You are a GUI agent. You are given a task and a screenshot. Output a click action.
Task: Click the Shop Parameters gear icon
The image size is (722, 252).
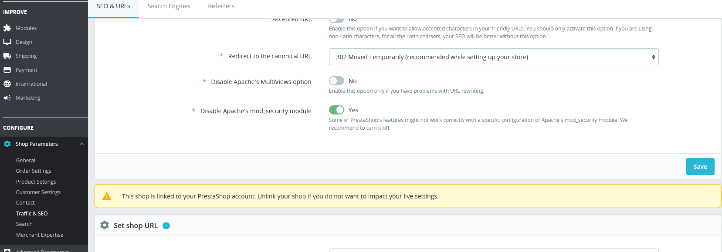click(7, 144)
